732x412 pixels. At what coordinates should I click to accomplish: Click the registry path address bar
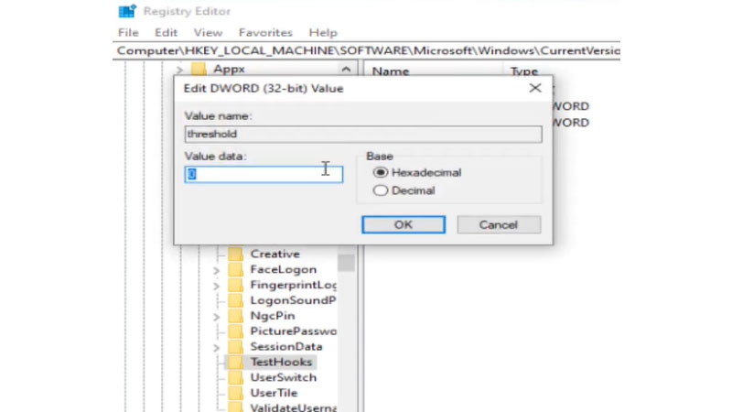tap(367, 50)
